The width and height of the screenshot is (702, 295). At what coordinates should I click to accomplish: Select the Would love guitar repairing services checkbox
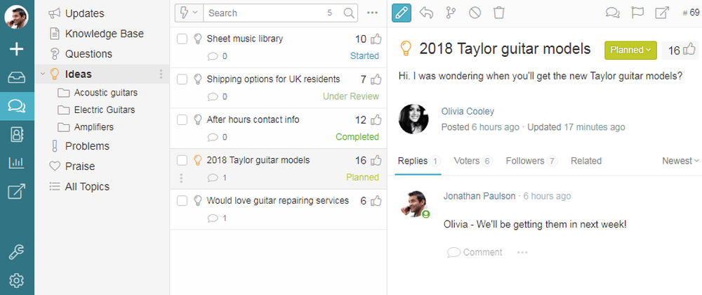pos(182,201)
